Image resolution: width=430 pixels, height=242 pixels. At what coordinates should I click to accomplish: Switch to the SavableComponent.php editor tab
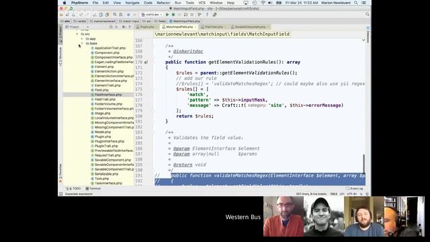pos(250,27)
